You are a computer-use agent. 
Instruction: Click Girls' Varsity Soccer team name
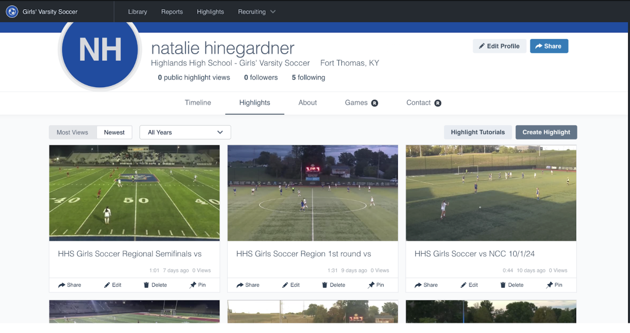pos(50,12)
